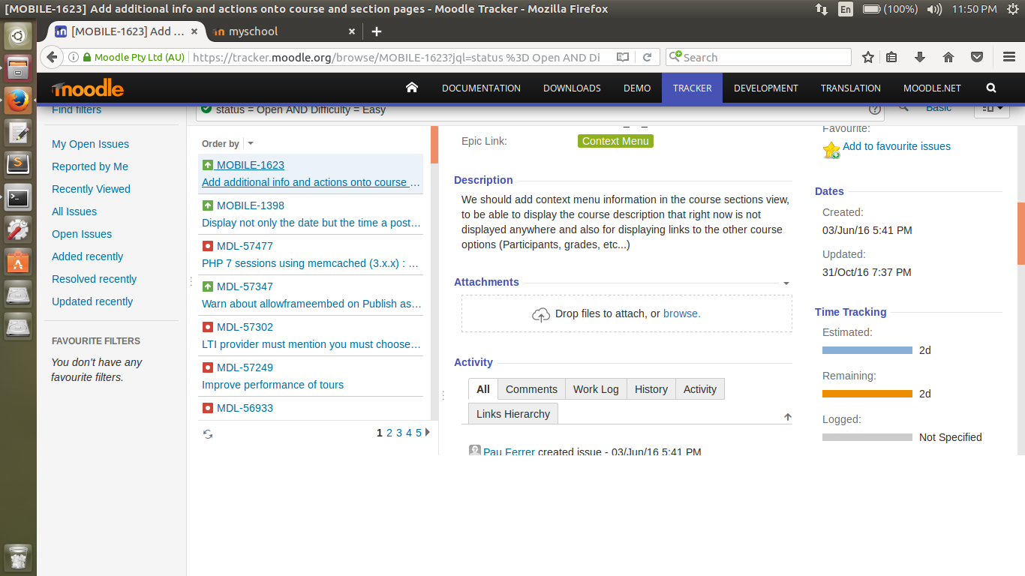Open the Links Hierarchy tab
Viewport: 1025px width, 576px height.
[513, 414]
